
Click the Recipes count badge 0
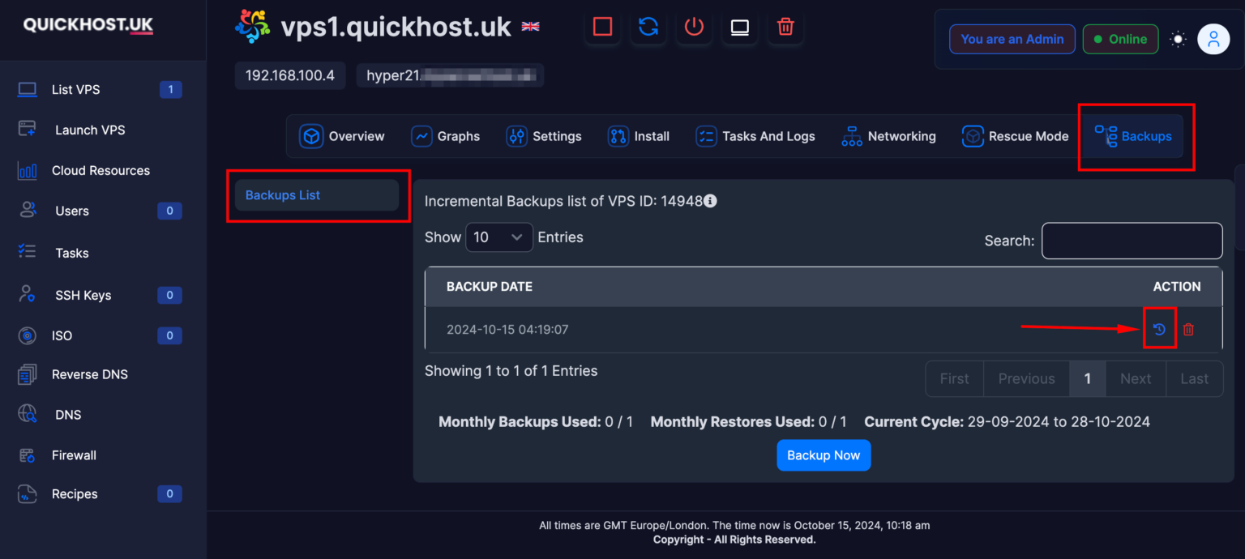[x=169, y=494]
